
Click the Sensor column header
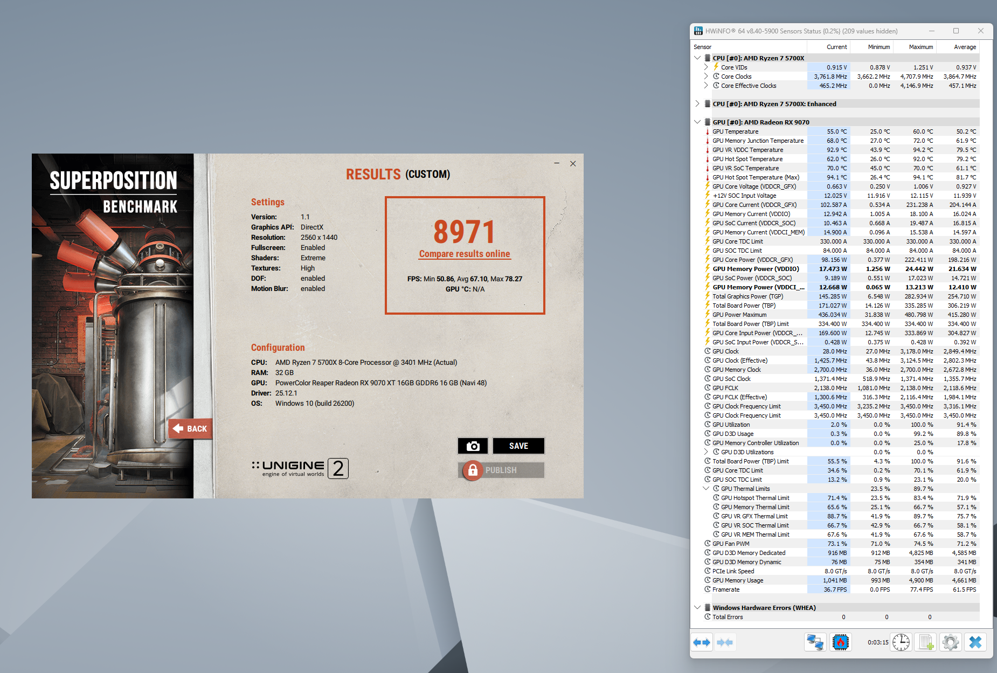pos(749,47)
